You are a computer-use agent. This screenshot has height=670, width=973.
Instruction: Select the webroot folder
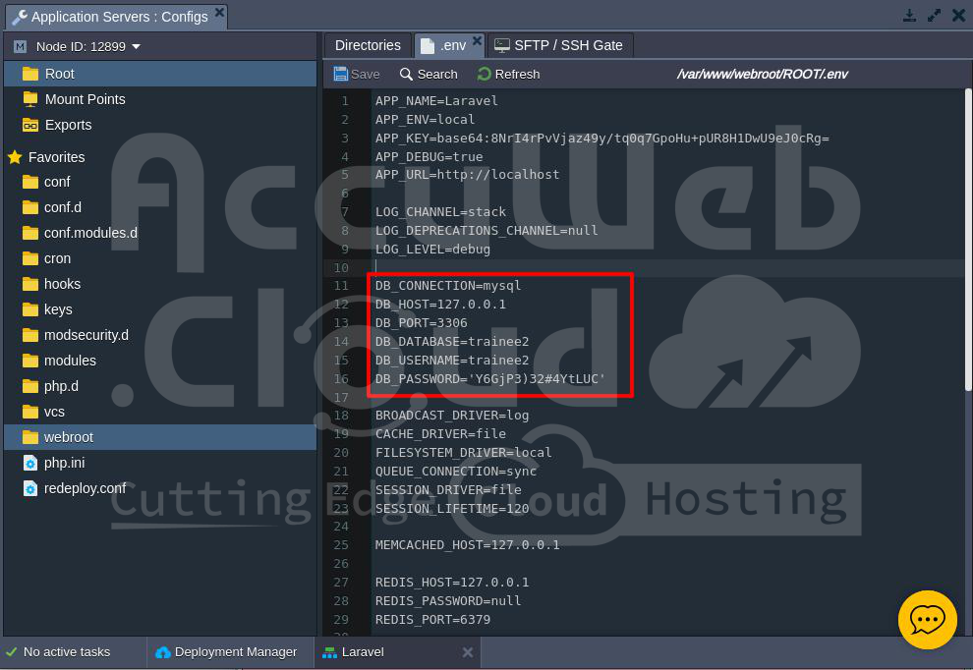[69, 437]
